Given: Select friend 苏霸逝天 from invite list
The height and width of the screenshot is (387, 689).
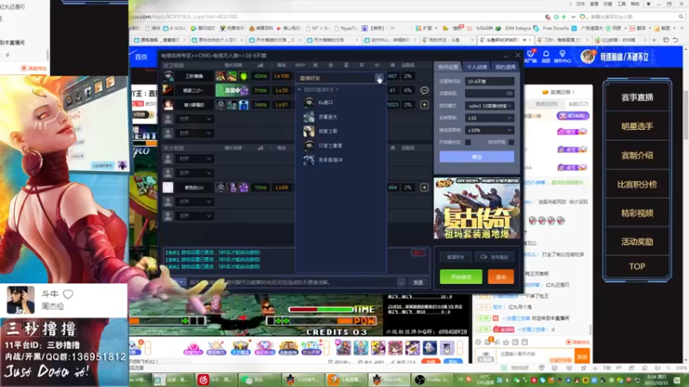Looking at the screenshot, I should tap(328, 117).
